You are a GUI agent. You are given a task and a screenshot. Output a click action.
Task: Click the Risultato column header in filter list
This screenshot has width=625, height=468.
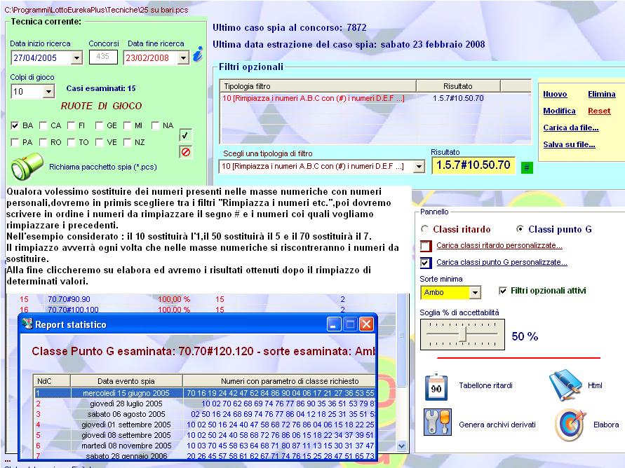[x=458, y=86]
